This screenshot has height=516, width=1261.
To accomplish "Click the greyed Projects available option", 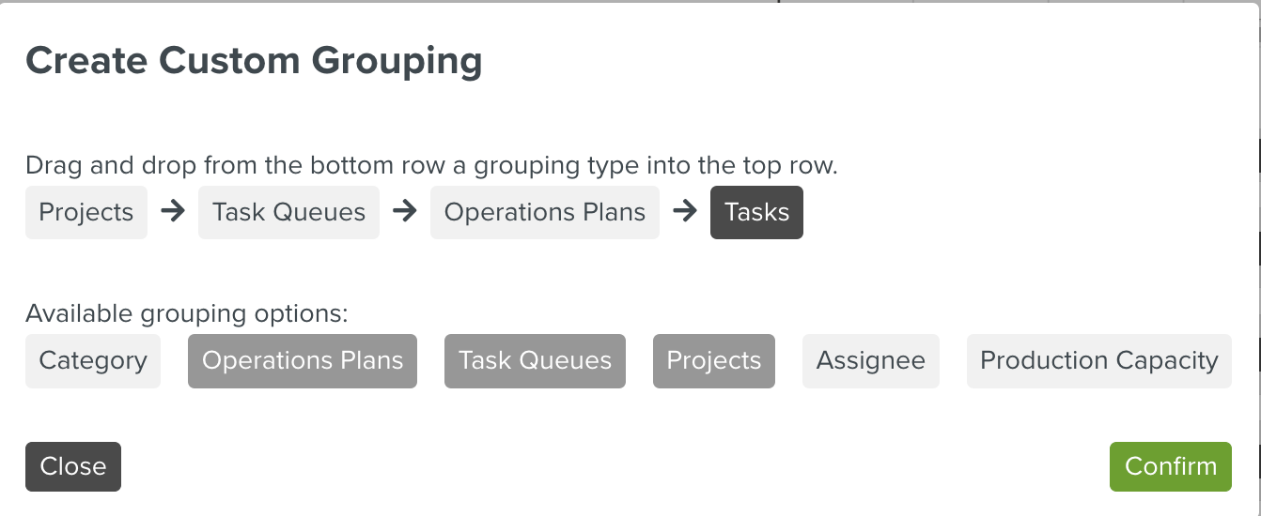I will click(x=714, y=361).
